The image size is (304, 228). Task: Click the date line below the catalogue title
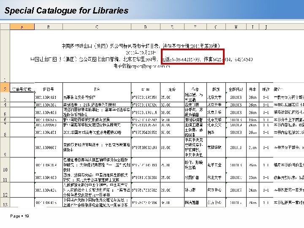(x=141, y=52)
